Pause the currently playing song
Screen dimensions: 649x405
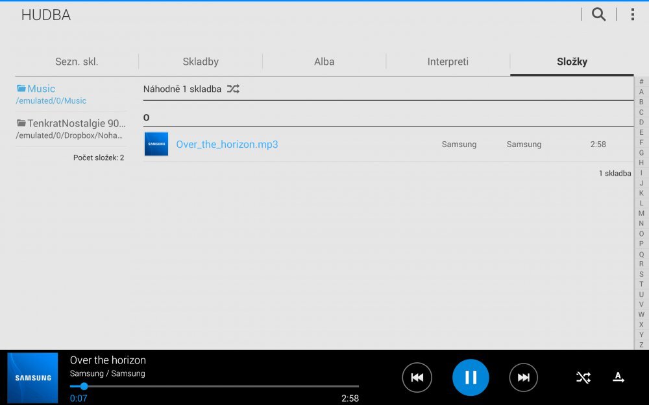tap(471, 377)
